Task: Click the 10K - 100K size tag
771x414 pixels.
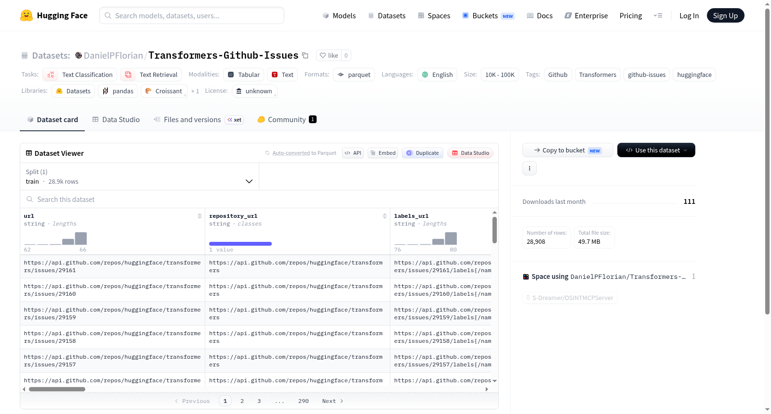Action: 500,75
